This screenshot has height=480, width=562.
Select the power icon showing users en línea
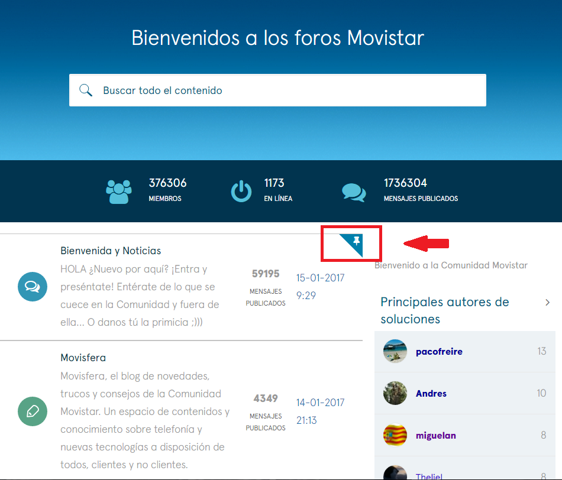pyautogui.click(x=241, y=191)
